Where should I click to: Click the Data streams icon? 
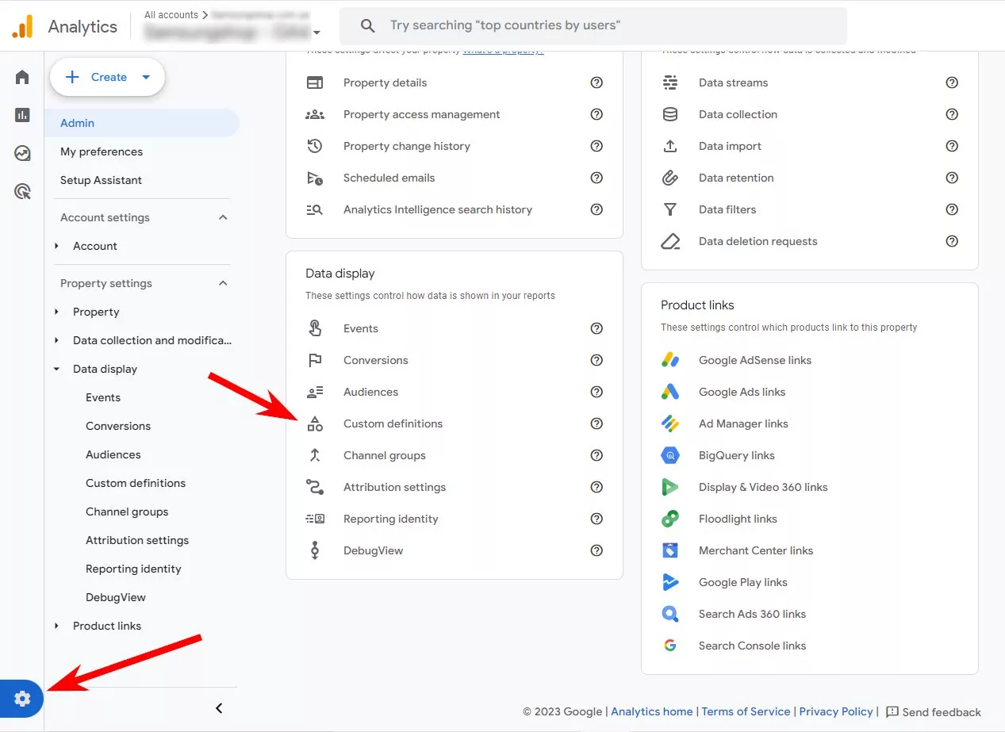pyautogui.click(x=670, y=82)
